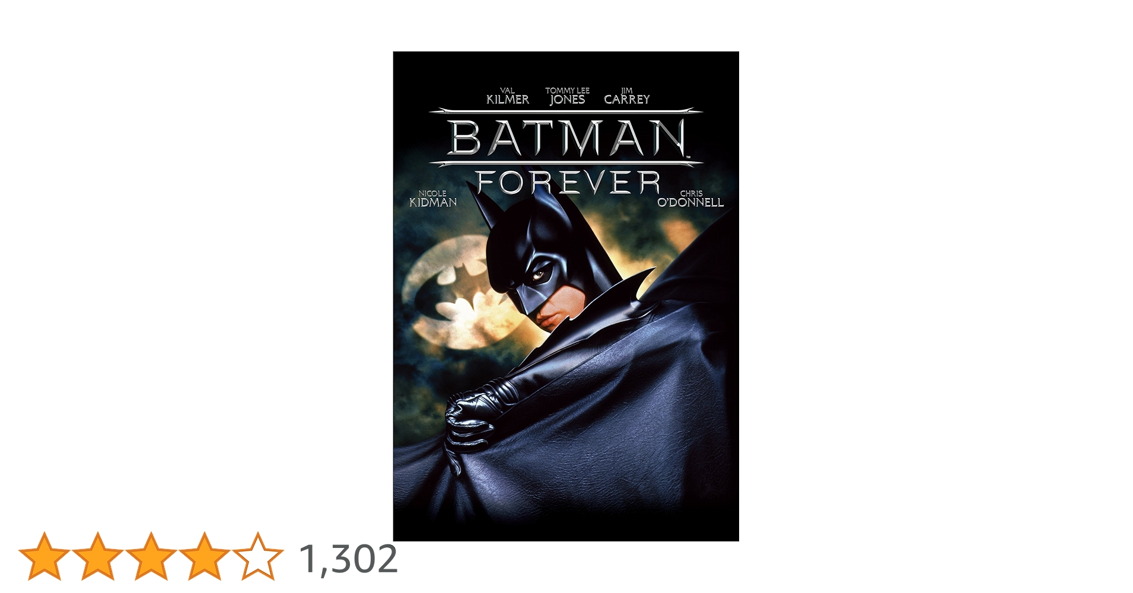This screenshot has width=1133, height=593.
Task: Click the second orange rating star
Action: (97, 556)
